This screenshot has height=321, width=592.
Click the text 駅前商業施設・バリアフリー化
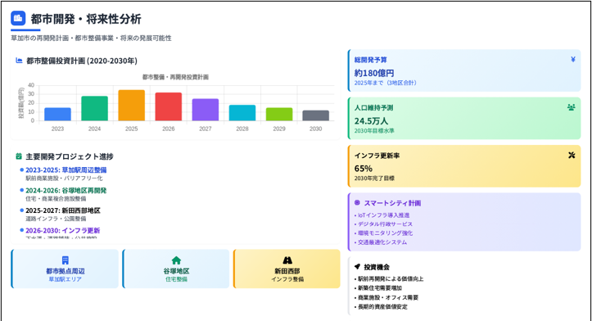[x=64, y=179]
